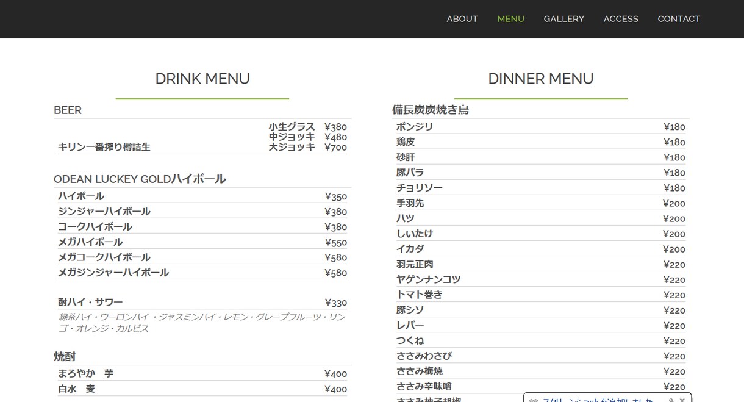Click the 備長炭炭焼き鳥 category heading
This screenshot has height=402, width=744.
point(431,110)
